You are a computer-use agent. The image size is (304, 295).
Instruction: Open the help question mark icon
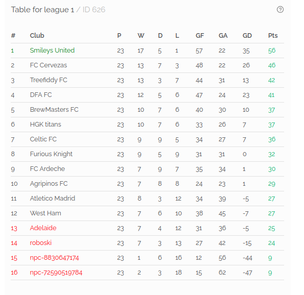coord(280,10)
